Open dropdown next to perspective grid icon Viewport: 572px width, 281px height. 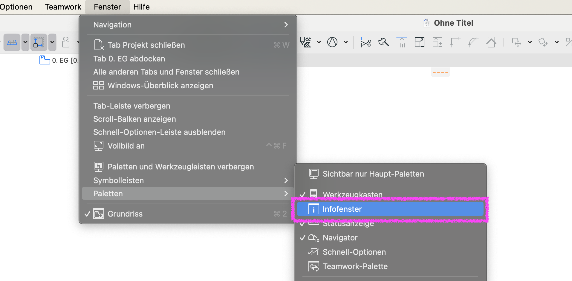[25, 42]
